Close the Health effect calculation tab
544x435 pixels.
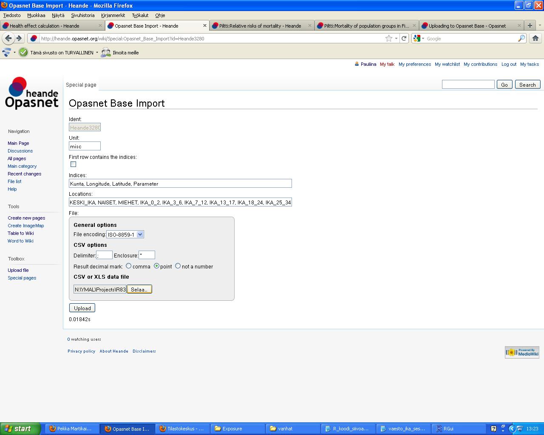100,25
